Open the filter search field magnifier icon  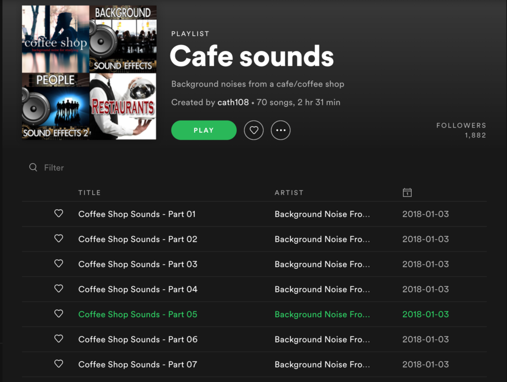33,167
